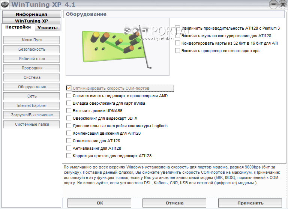Open Меню Пуск settings
The width and height of the screenshot is (288, 209).
click(x=31, y=40)
